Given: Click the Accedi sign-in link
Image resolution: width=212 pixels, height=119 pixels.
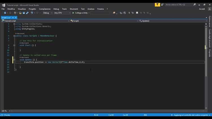Looking at the screenshot, I should pos(202,9).
